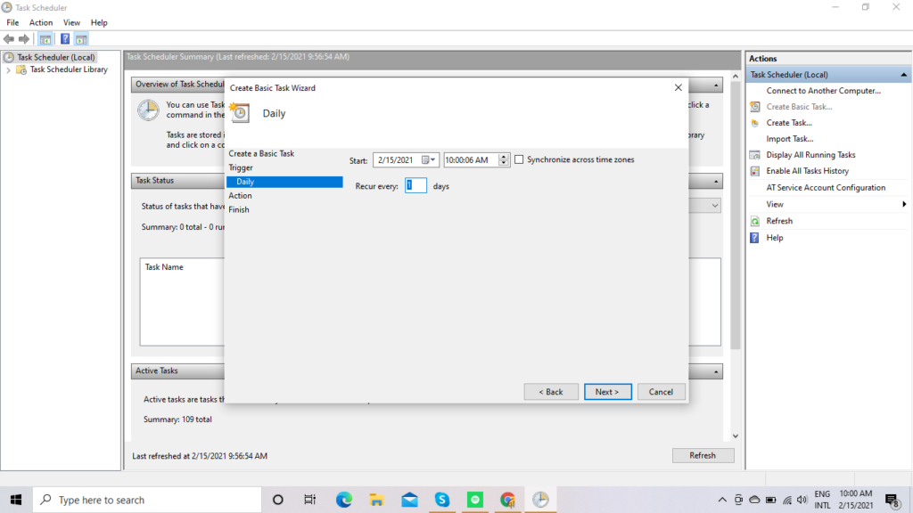Image resolution: width=913 pixels, height=513 pixels.
Task: Enable Synchronize across time zones checkbox
Action: click(519, 159)
